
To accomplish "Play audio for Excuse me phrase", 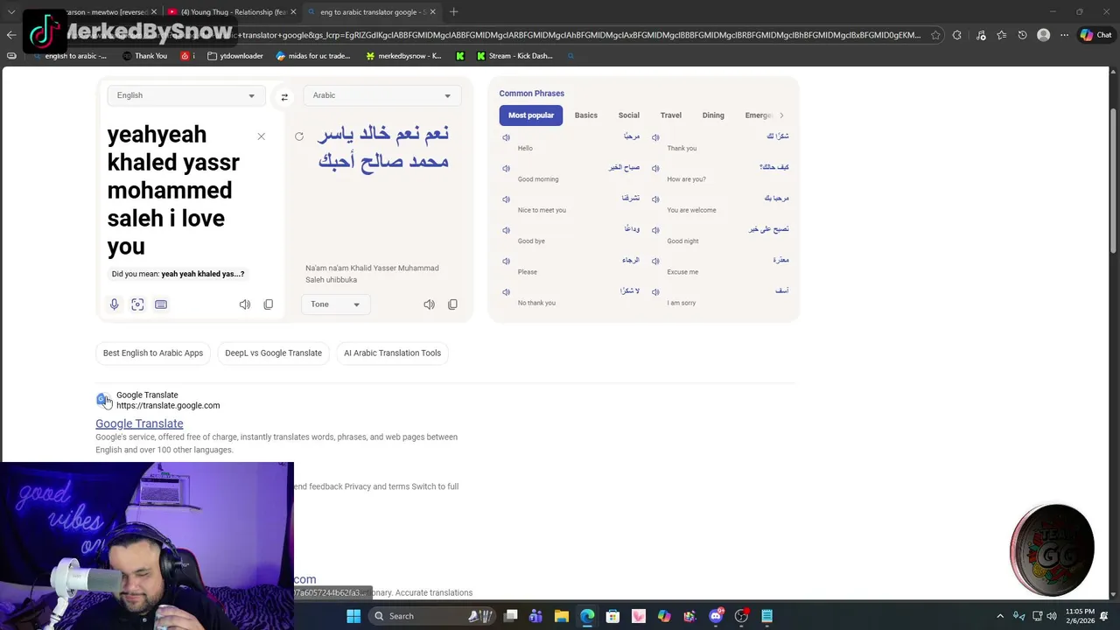I will coord(655,261).
